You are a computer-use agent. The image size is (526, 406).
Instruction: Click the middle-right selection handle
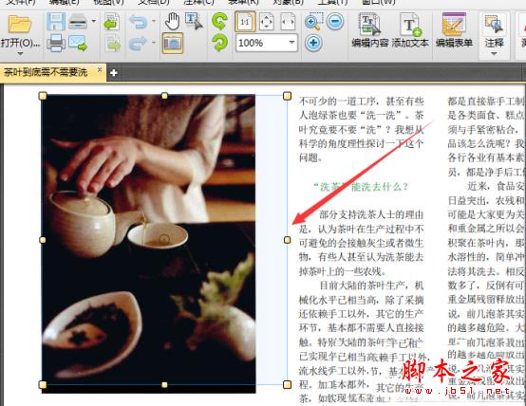pyautogui.click(x=287, y=240)
